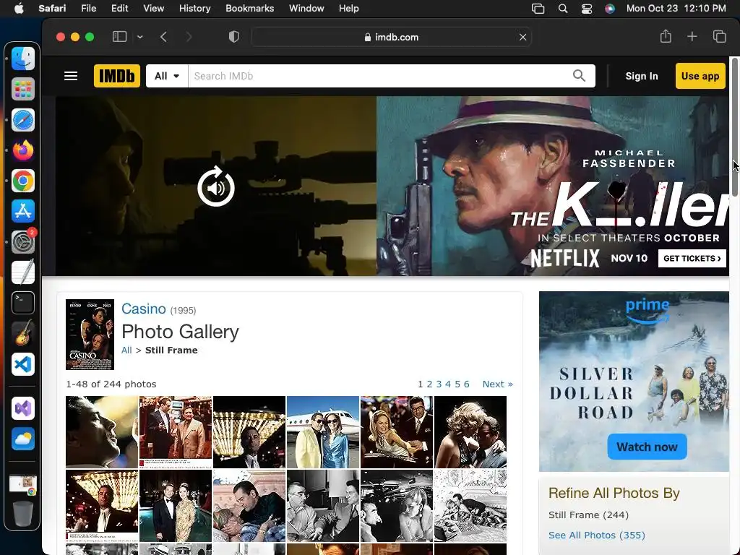Open Control Center in menu bar

tap(587, 9)
